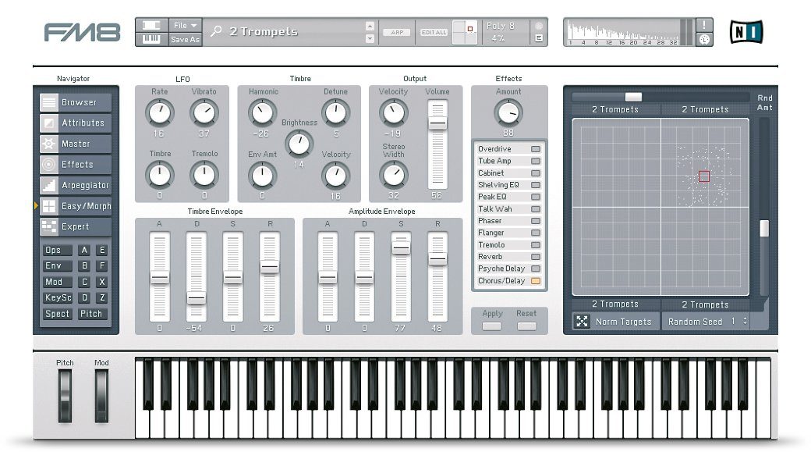Click the Native Instruments logo
811x452 pixels.
(x=745, y=32)
